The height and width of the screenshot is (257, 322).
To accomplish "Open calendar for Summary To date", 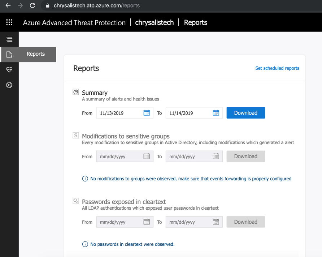I will tap(216, 113).
